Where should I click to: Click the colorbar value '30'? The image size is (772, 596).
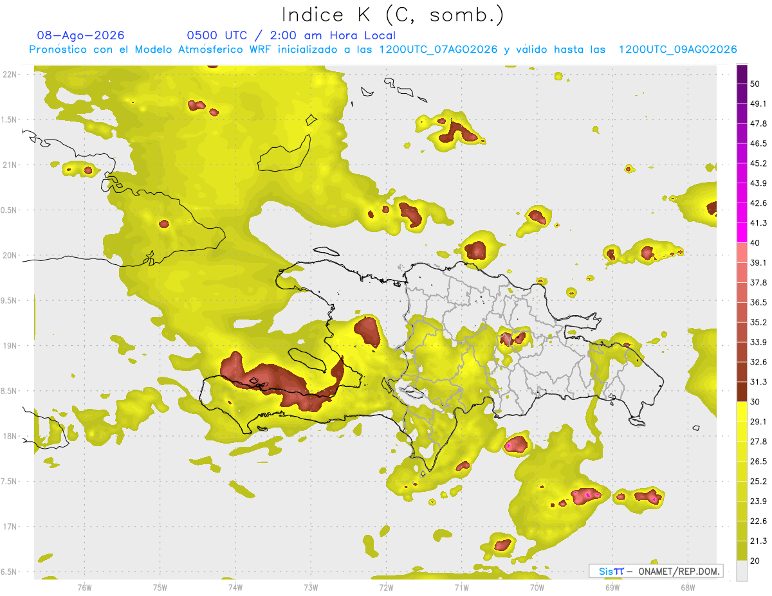point(755,402)
